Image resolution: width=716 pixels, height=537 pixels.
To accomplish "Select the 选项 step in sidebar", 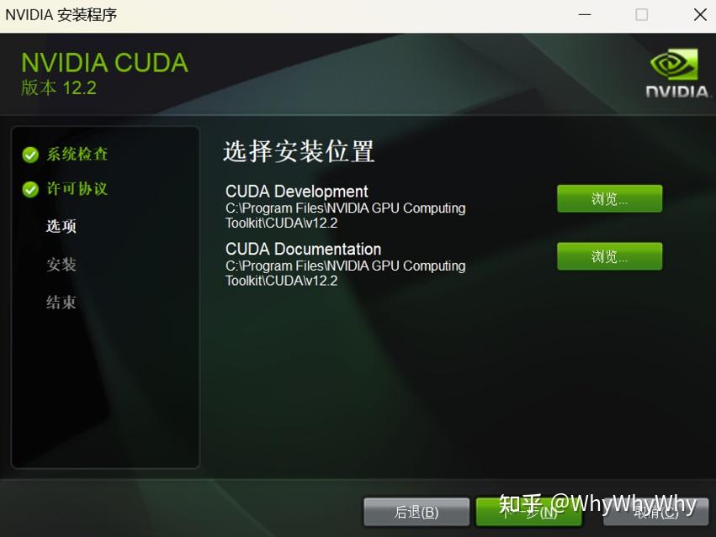I will pos(61,226).
